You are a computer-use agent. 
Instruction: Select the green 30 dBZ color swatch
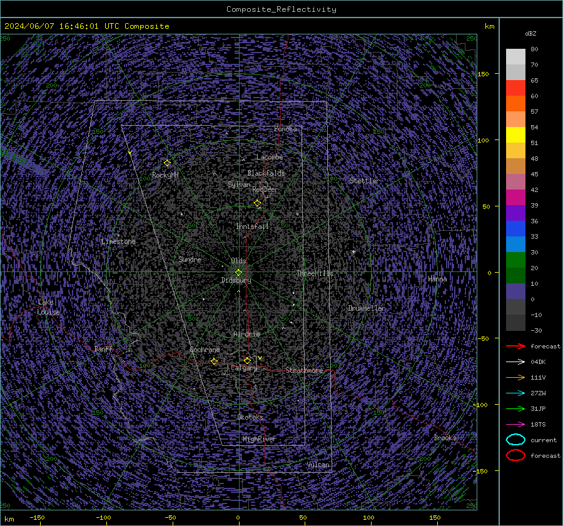click(515, 260)
